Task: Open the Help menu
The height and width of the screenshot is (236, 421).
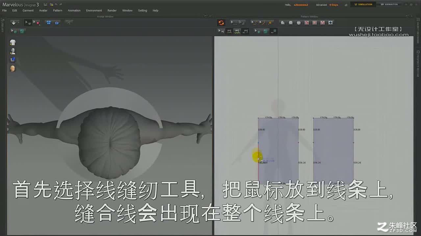Action: (156, 10)
